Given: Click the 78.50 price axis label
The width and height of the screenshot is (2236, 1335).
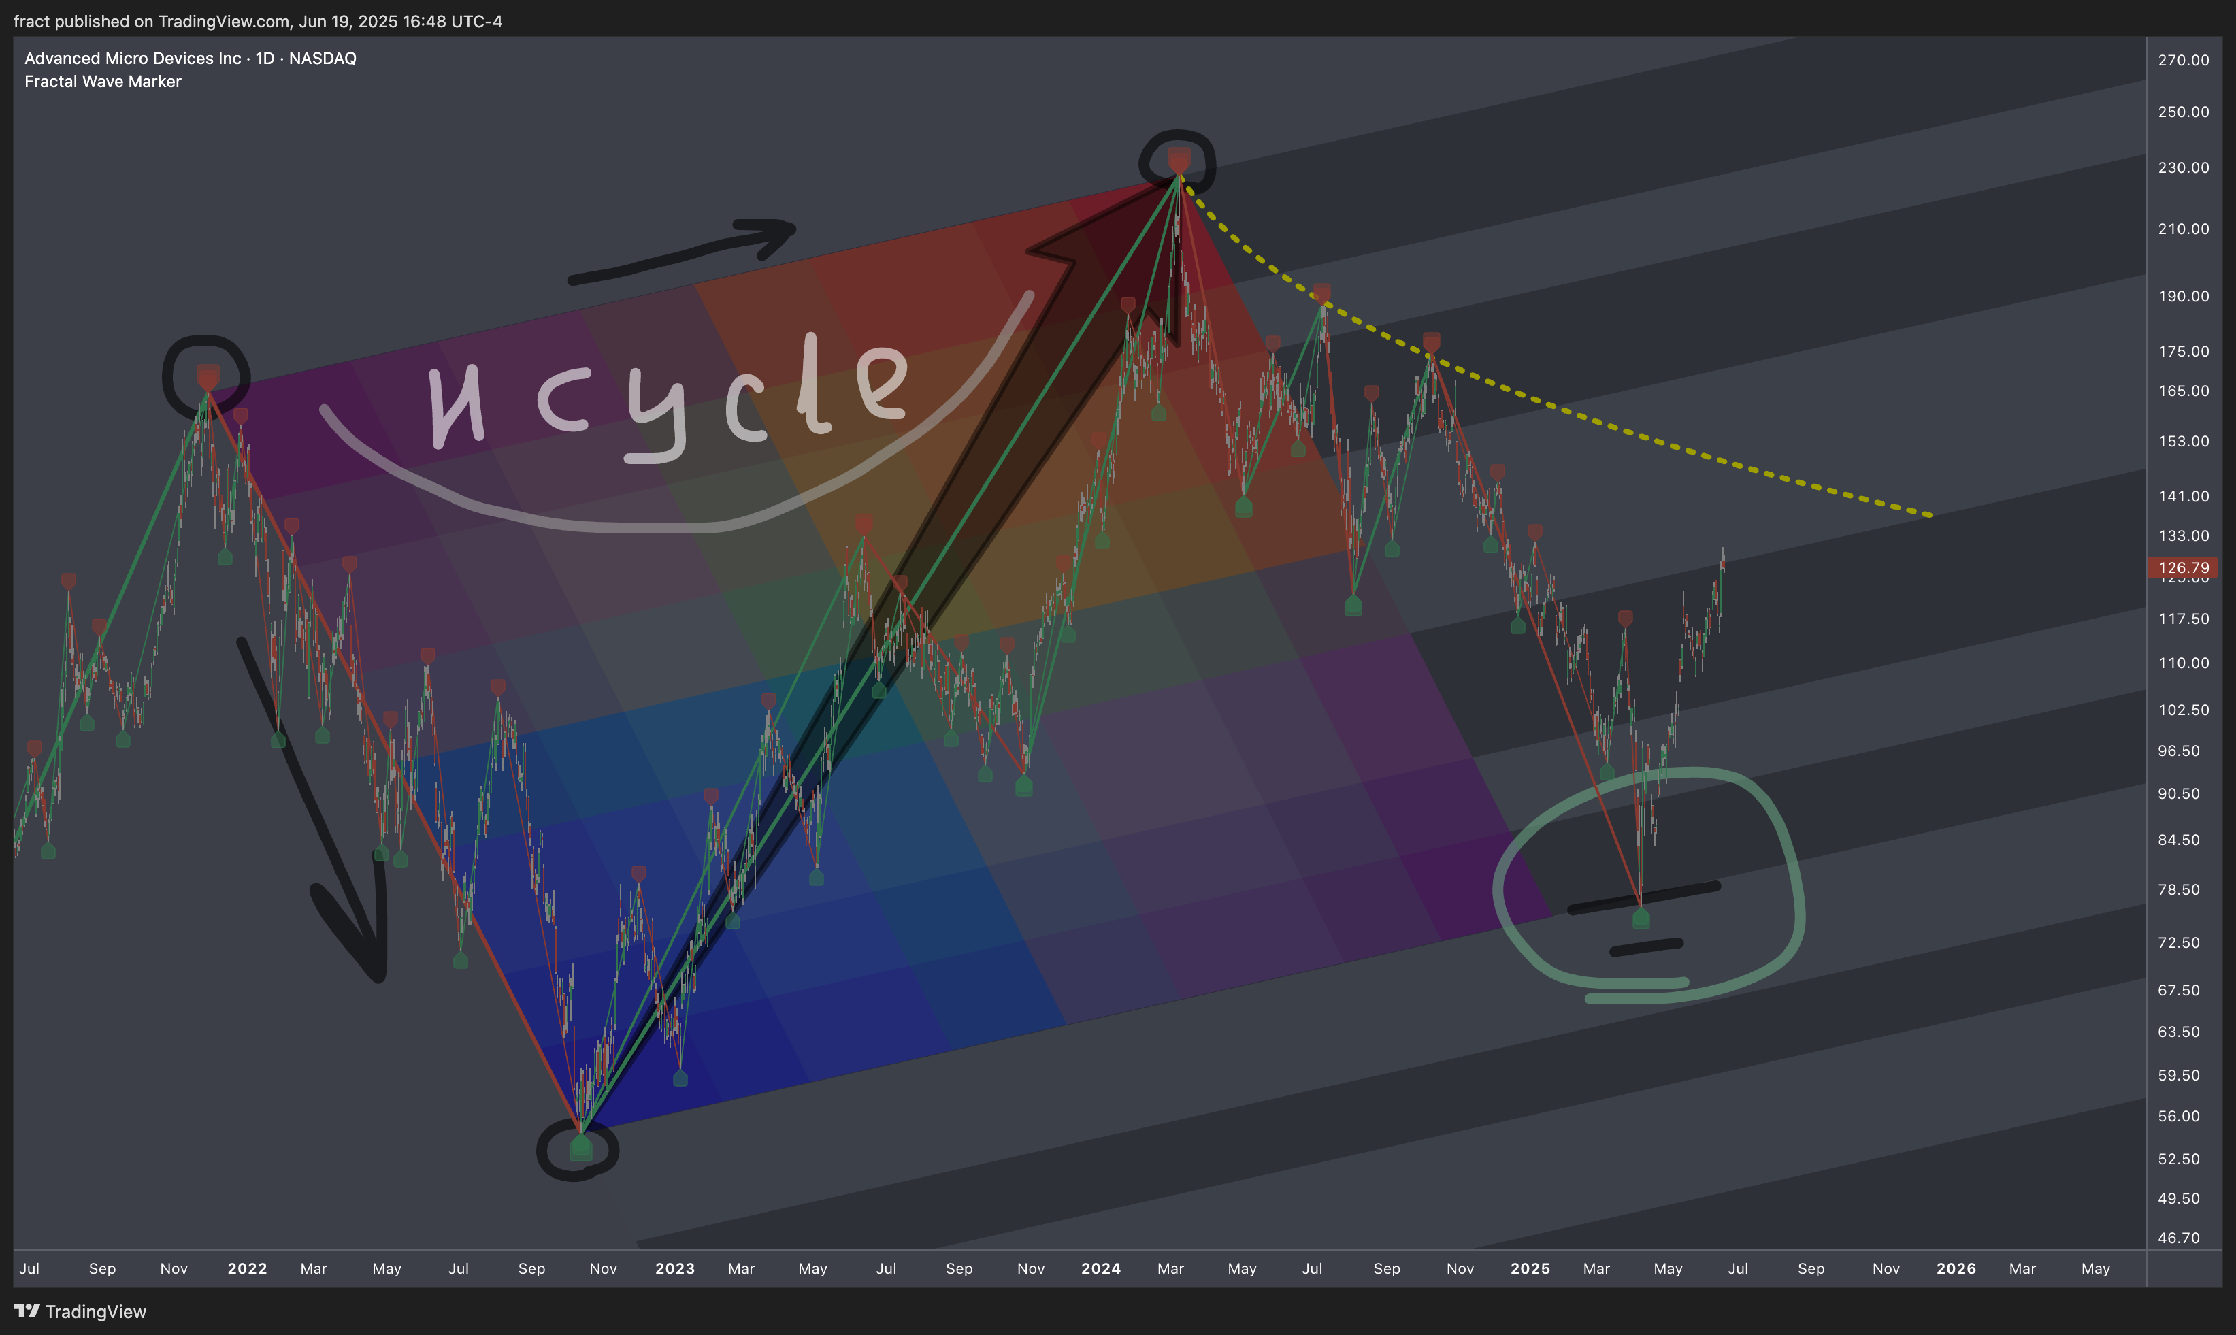Looking at the screenshot, I should [x=2178, y=889].
